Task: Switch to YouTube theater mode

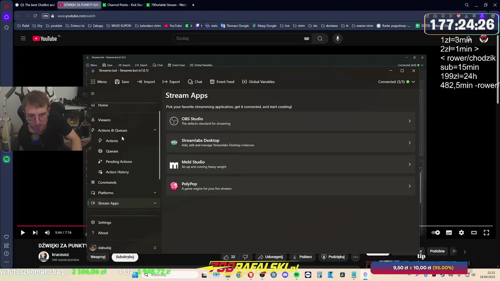Action: coord(474,233)
